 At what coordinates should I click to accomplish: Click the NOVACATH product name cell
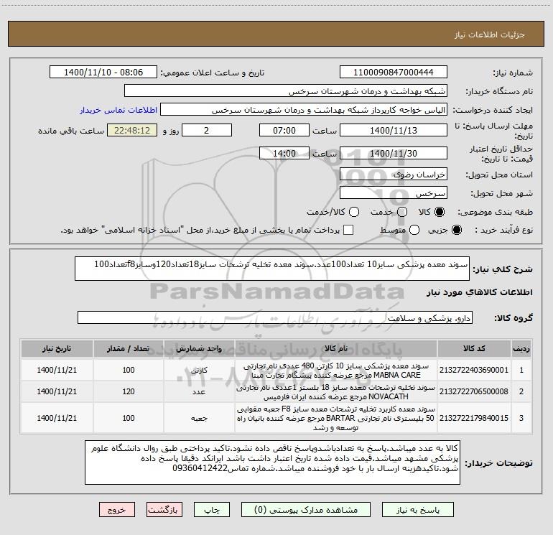[336, 392]
